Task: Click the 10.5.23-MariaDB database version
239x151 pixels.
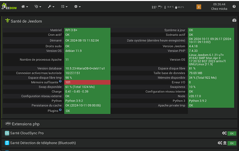Action: tap(85, 69)
